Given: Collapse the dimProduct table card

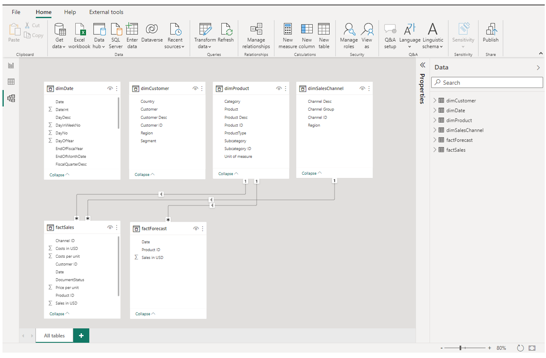Looking at the screenshot, I should [x=228, y=173].
